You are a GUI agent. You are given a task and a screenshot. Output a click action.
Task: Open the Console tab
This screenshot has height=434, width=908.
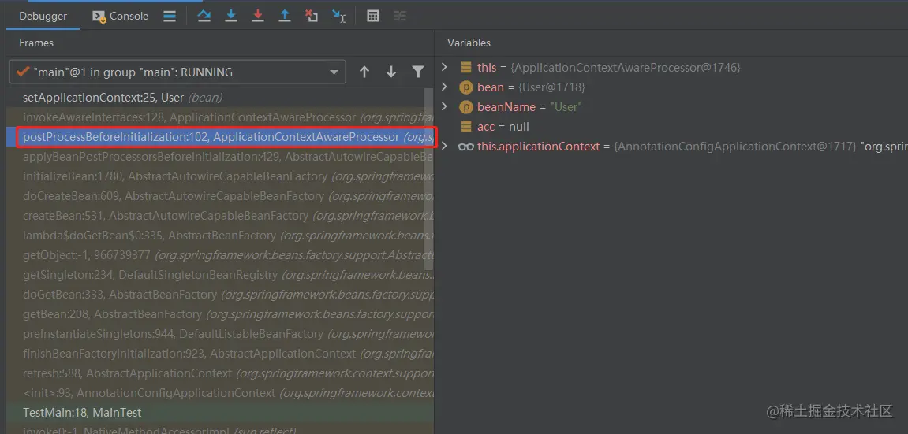point(121,17)
